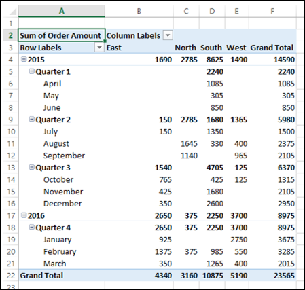305x290 pixels.
Task: Open the Column Labels filter dropdown
Action: click(168, 35)
